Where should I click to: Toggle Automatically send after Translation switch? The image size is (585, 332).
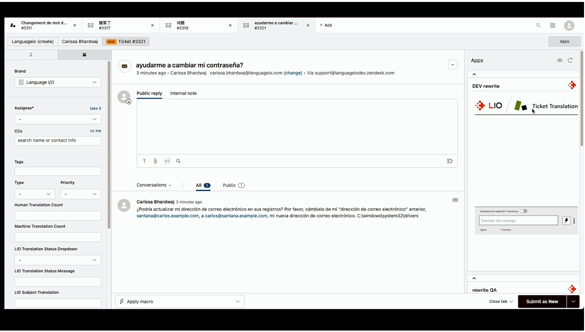(x=524, y=211)
